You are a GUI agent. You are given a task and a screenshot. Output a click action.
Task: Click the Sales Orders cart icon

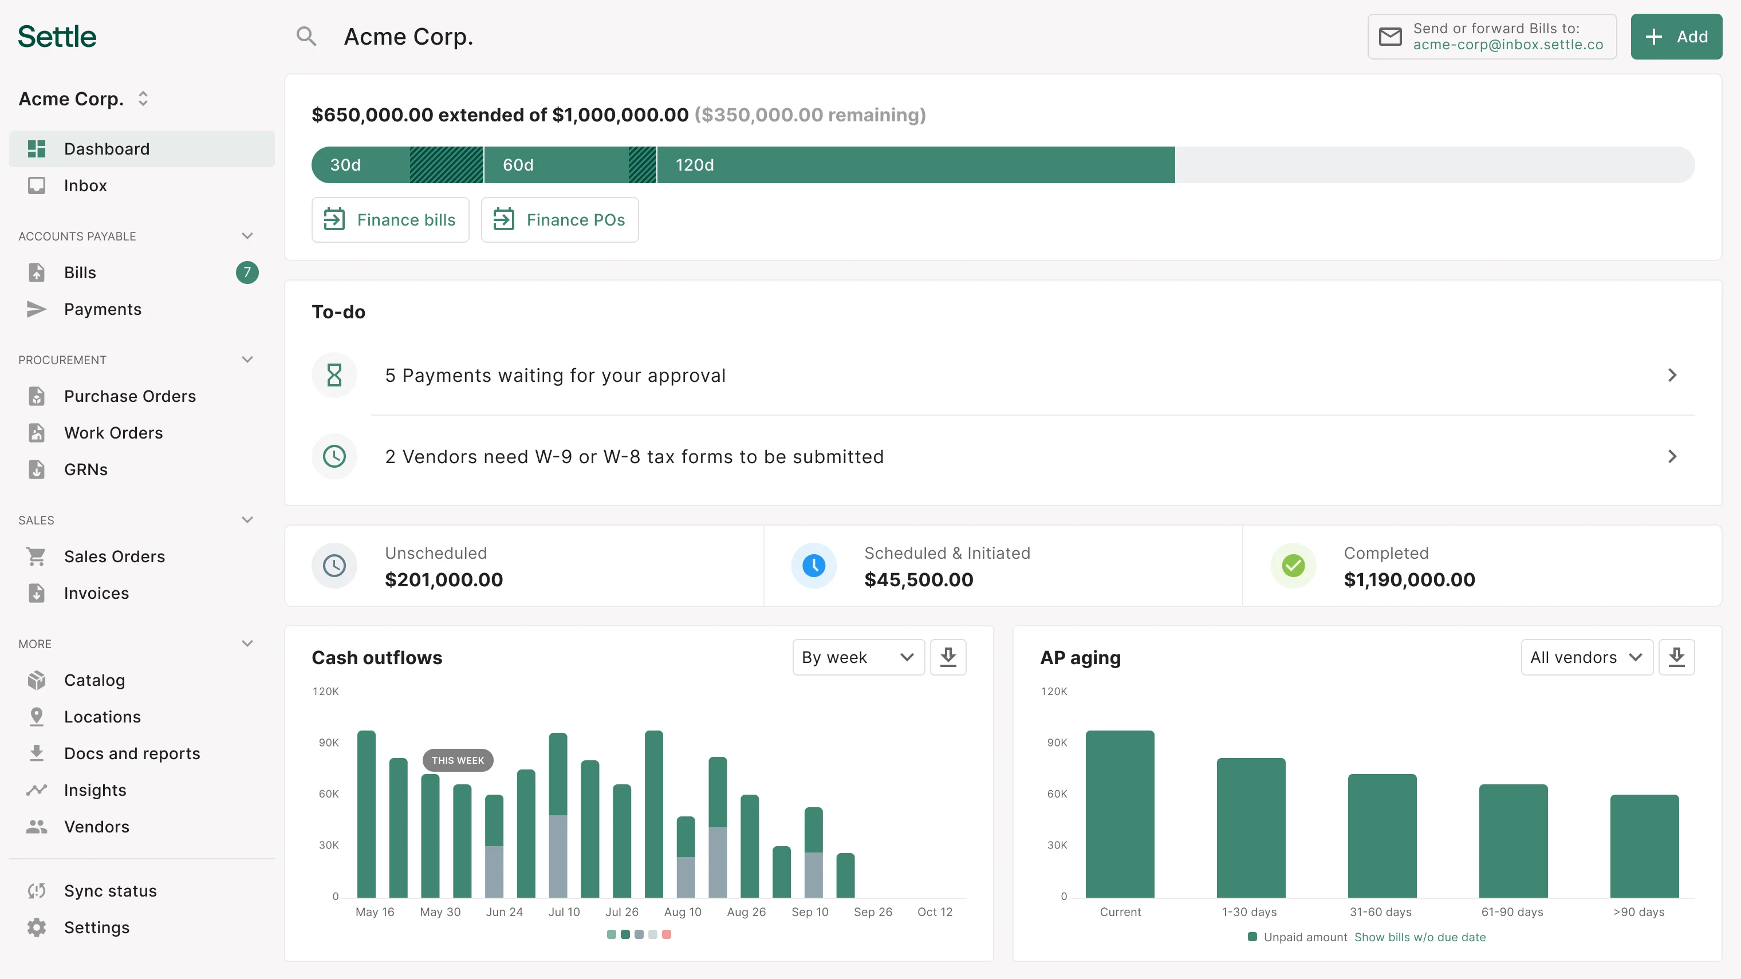point(37,555)
